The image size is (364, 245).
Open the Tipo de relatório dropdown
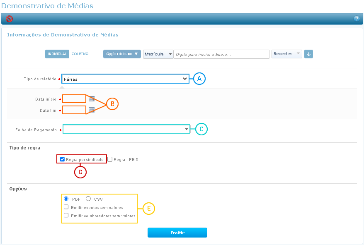pos(125,79)
